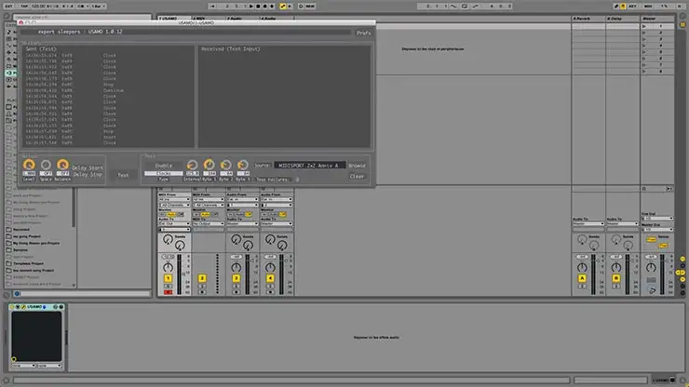Click the Stop All Clips button on Master
Image resolution: width=689 pixels, height=387 pixels.
click(644, 189)
